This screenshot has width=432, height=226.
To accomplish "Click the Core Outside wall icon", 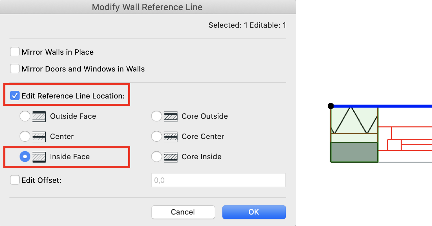I will [x=171, y=116].
